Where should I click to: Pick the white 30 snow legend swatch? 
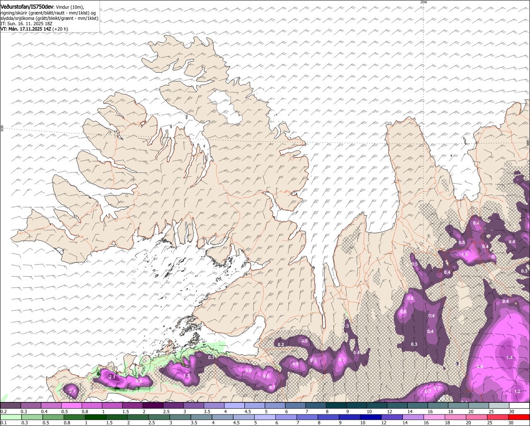pyautogui.click(x=520, y=405)
